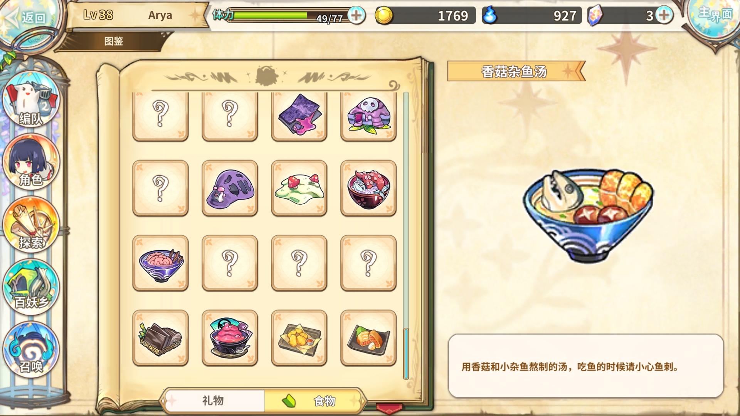This screenshot has height=416, width=740.
Task: Open the 百妖乡 village menu
Action: point(31,287)
